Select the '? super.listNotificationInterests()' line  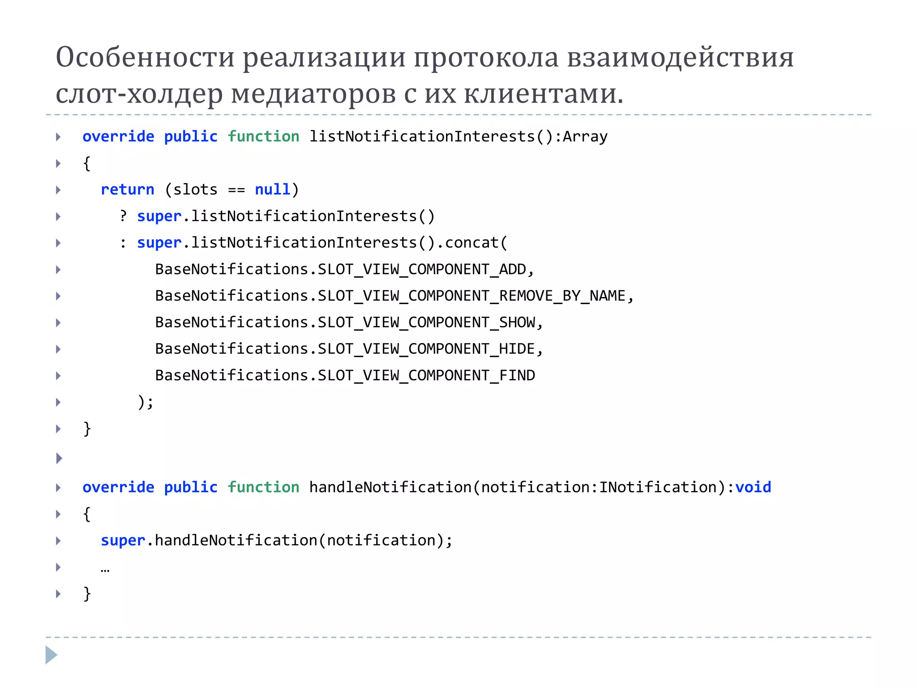pos(277,216)
